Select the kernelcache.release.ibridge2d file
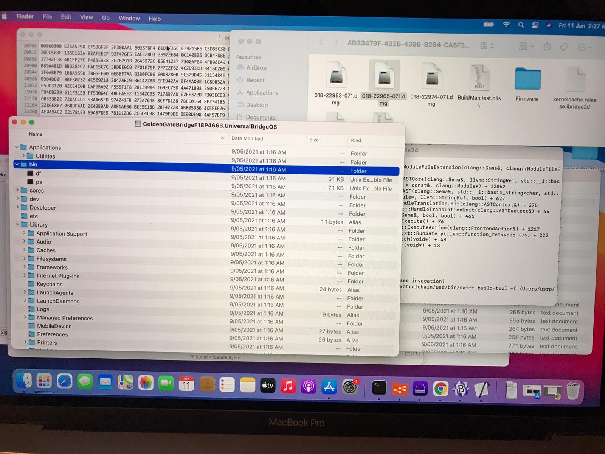The height and width of the screenshot is (454, 605). pyautogui.click(x=574, y=88)
